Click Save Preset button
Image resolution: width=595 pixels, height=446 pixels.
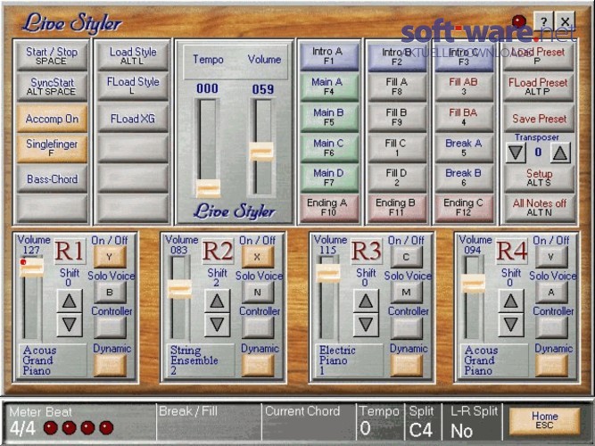539,119
